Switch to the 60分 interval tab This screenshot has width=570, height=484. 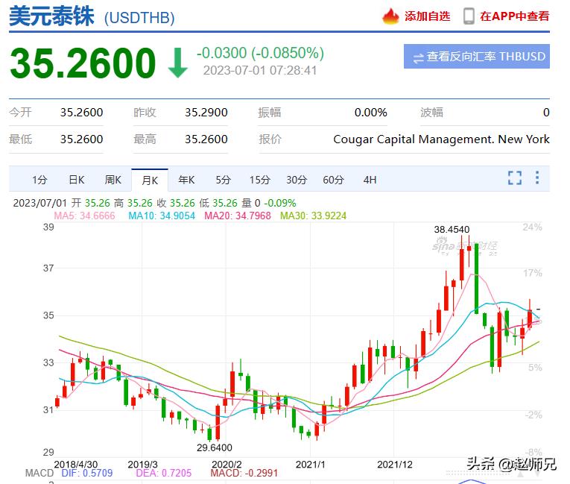[333, 180]
